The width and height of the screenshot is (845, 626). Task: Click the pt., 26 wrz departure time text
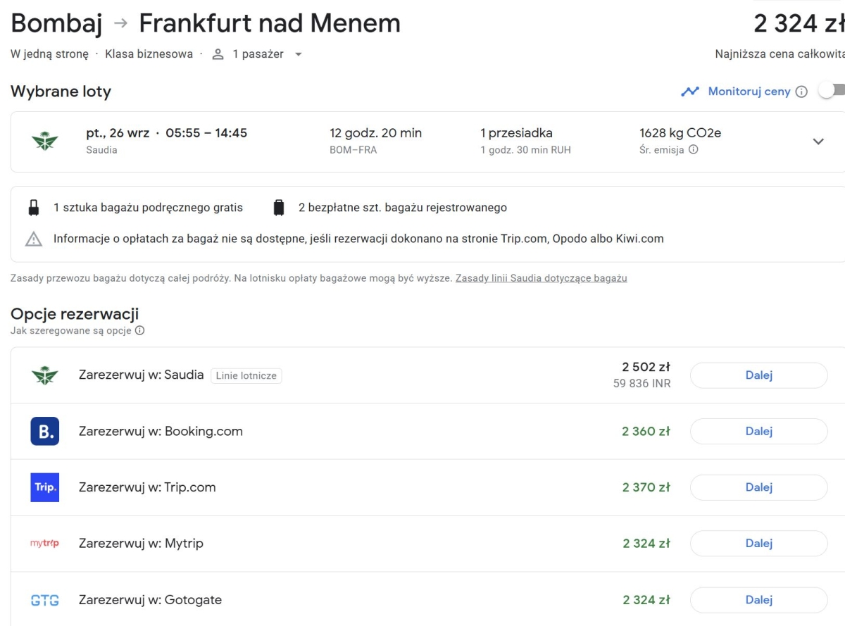(x=167, y=133)
